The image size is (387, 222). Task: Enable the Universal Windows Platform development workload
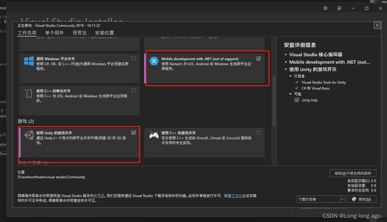point(133,59)
